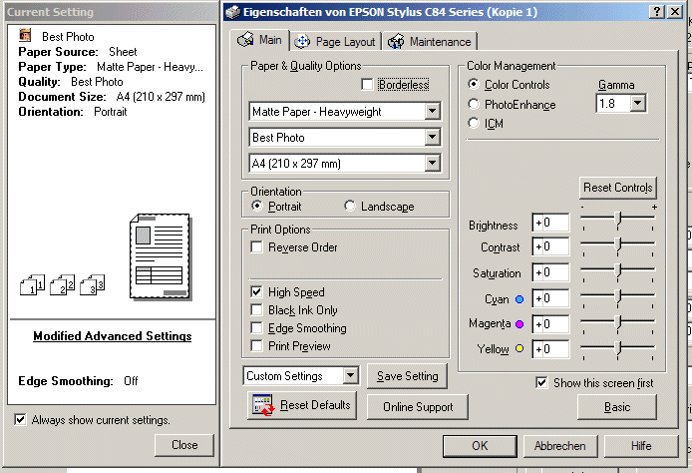Click the Magenta slider
The width and height of the screenshot is (692, 473).
click(618, 323)
